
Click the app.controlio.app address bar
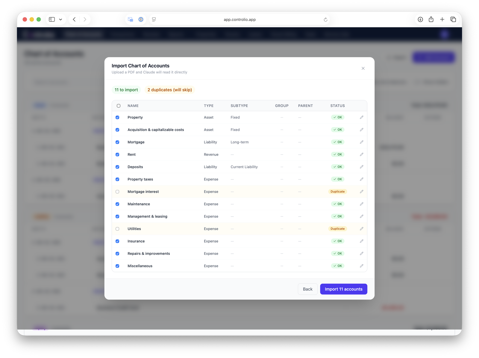tap(239, 19)
